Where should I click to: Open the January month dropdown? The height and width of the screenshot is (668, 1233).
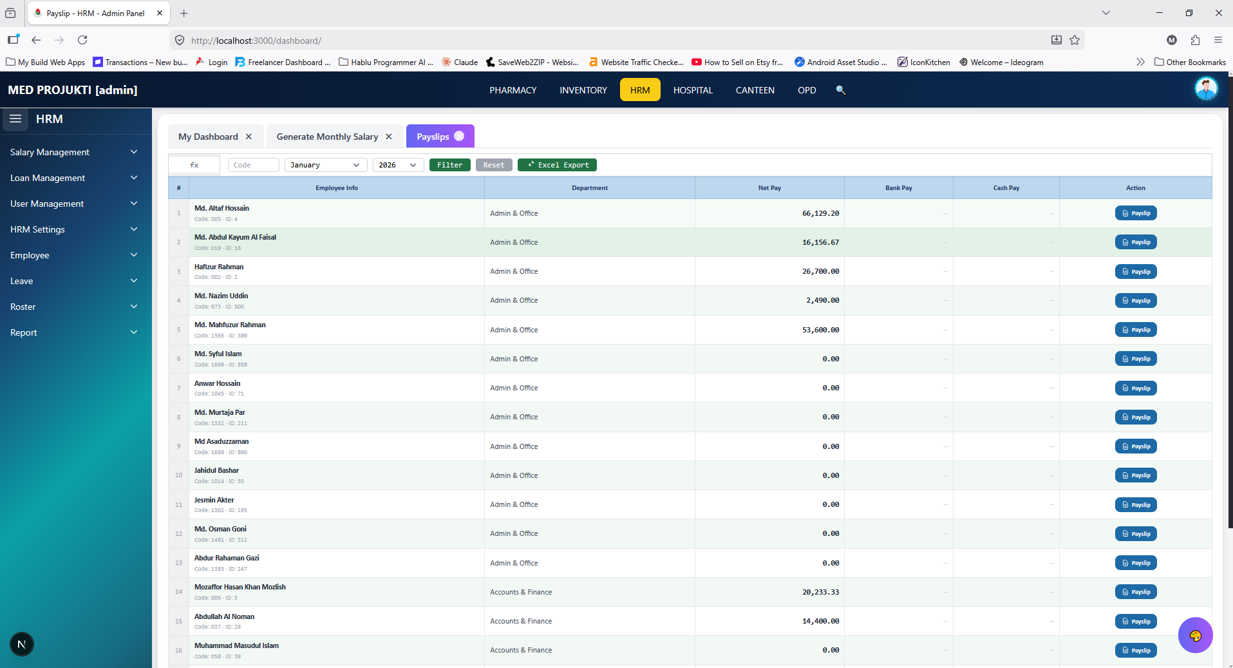tap(326, 165)
